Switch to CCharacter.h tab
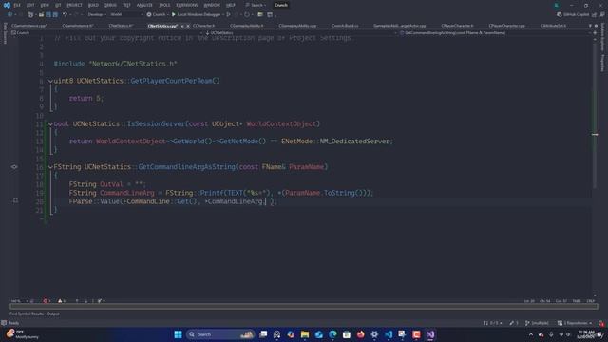608x342 pixels. (203, 26)
